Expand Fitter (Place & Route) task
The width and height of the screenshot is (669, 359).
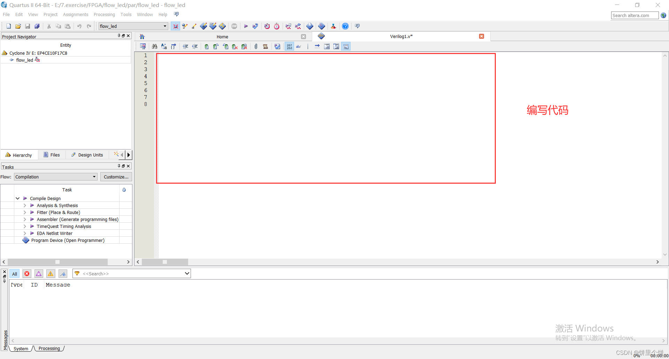(x=25, y=212)
